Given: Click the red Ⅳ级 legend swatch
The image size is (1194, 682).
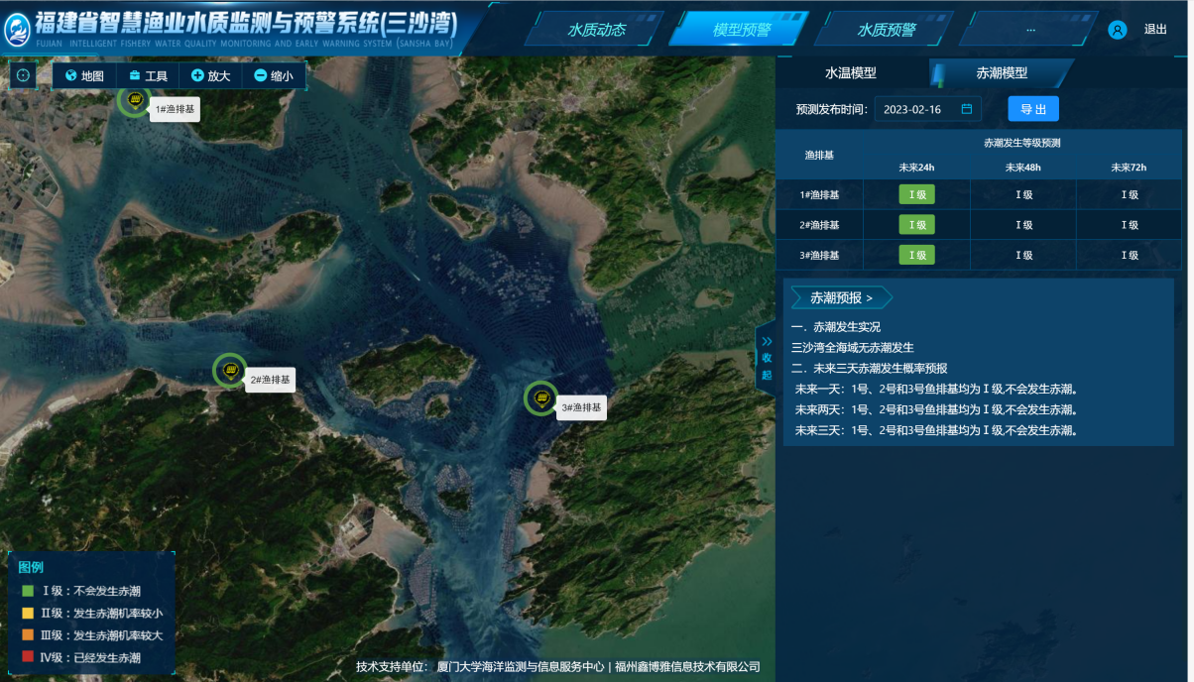Looking at the screenshot, I should click(x=28, y=657).
